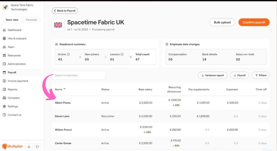
Task: Click the Resources icon in sidebar
Action: point(4,55)
